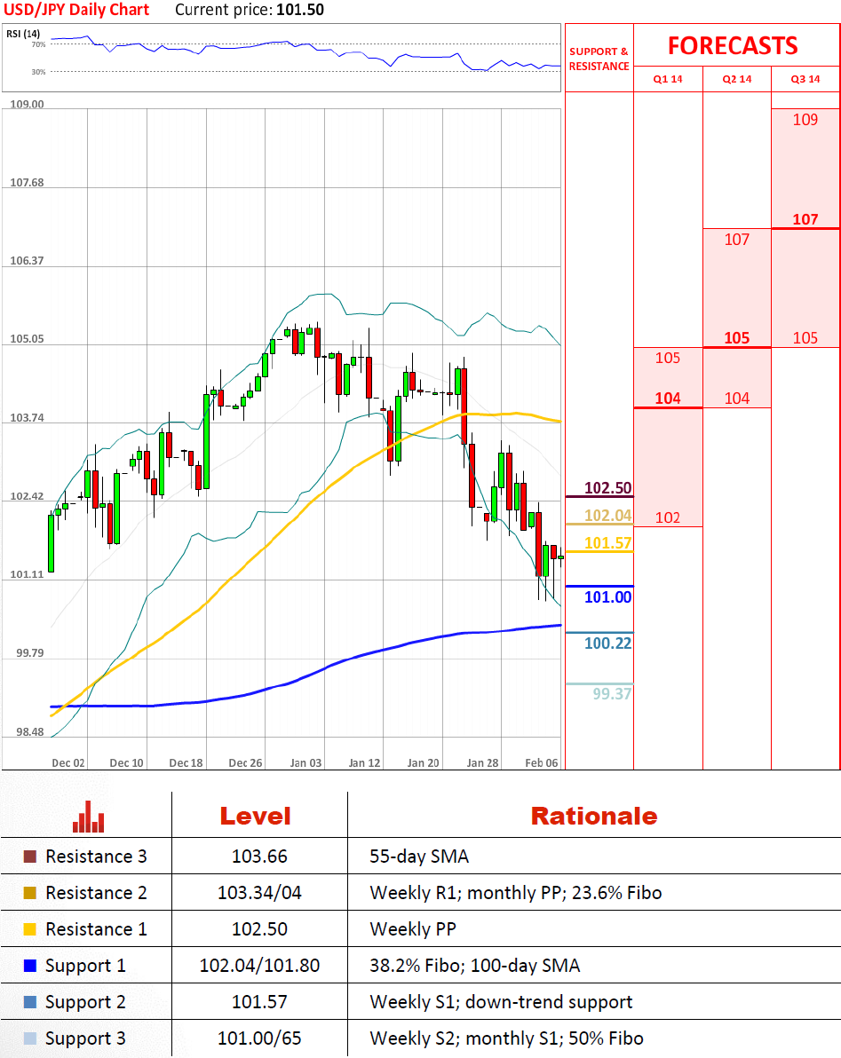Click the 105.05 price axis label

[27, 339]
